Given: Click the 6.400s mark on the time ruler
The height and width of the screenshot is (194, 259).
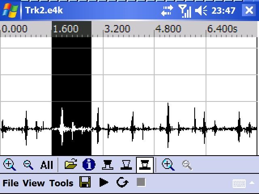Looking at the screenshot, I should [222, 29].
